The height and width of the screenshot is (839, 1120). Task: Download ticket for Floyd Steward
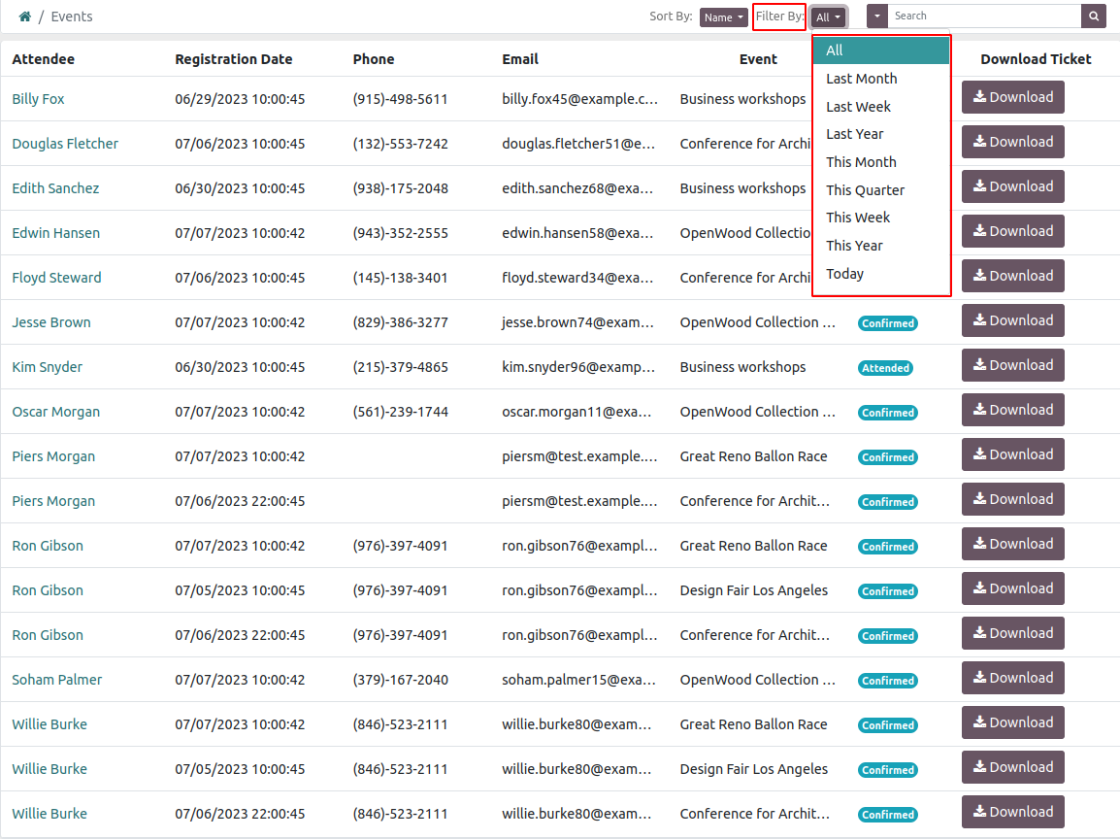[1013, 276]
